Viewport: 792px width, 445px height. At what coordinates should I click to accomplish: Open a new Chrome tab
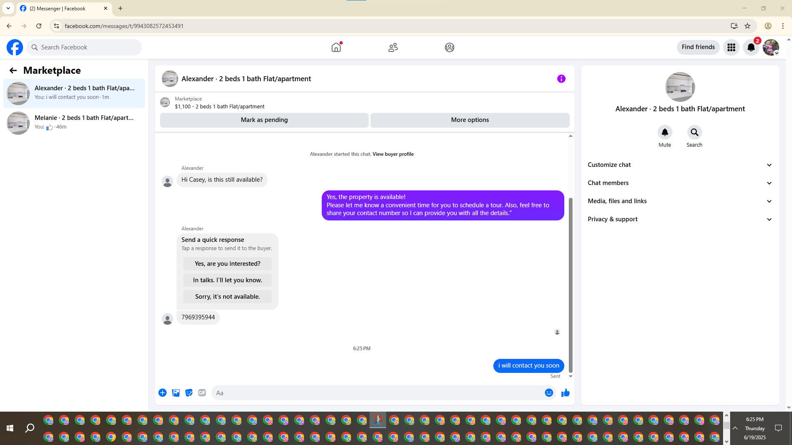[120, 8]
